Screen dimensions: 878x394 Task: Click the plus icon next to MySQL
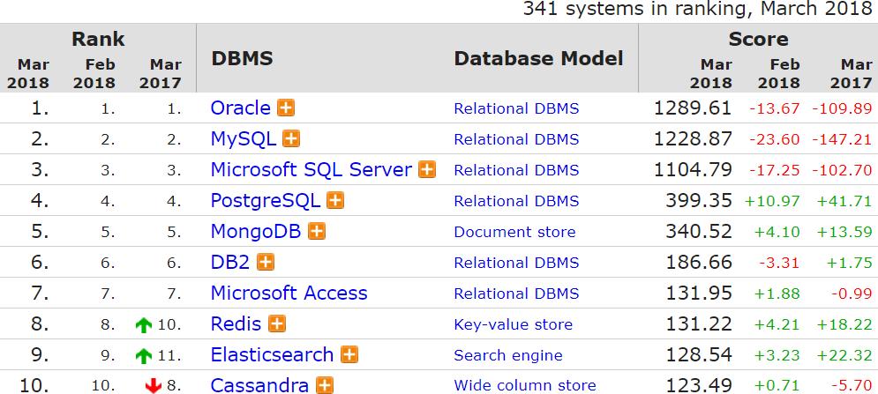(x=291, y=138)
